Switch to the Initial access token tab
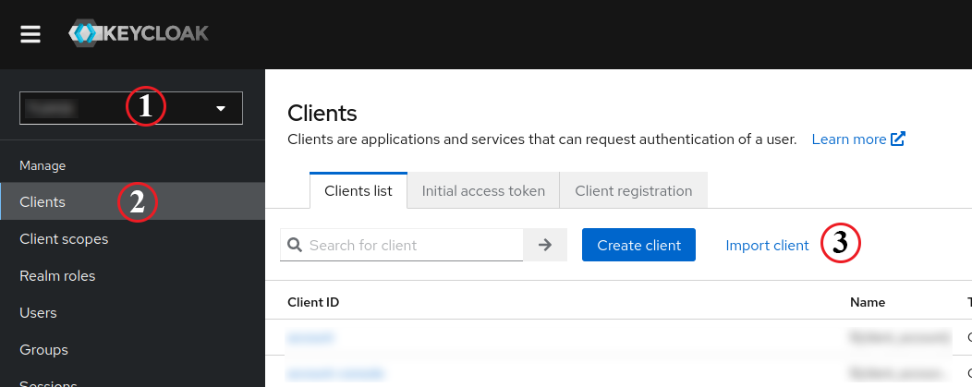972x387 pixels. [x=483, y=191]
